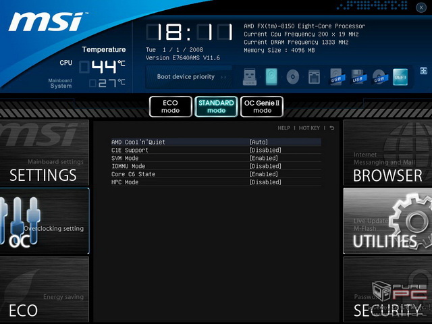Open the SETTINGS mainboard settings panel
Viewport: 432px width, 324px height.
[45, 153]
